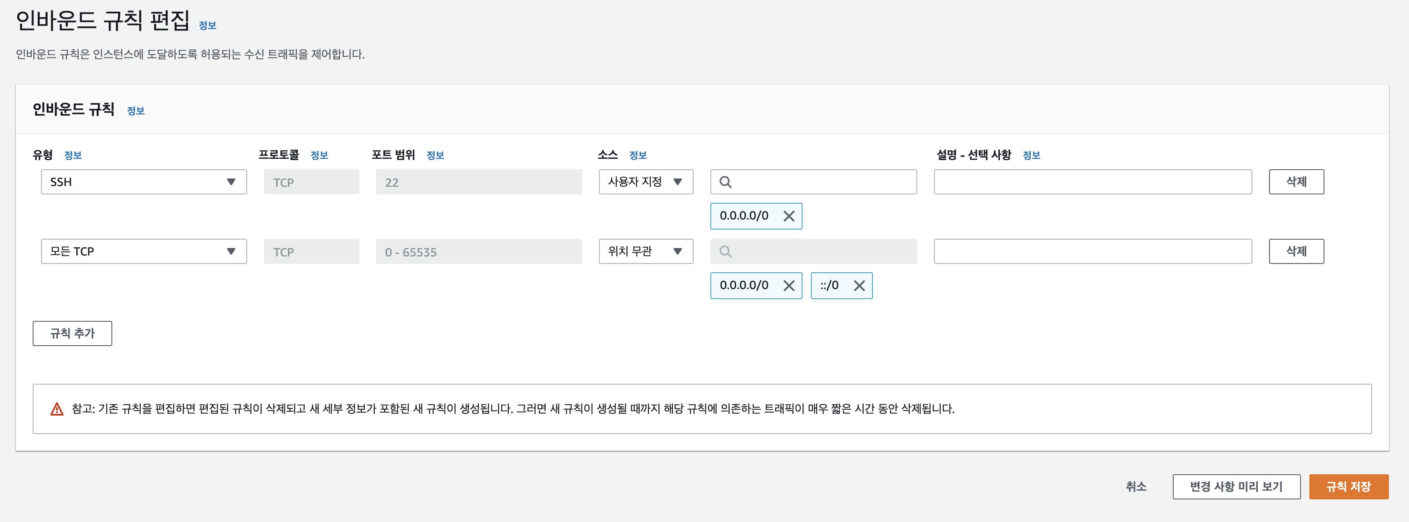
Task: Expand the 위치 무관 source dropdown
Action: pos(645,252)
